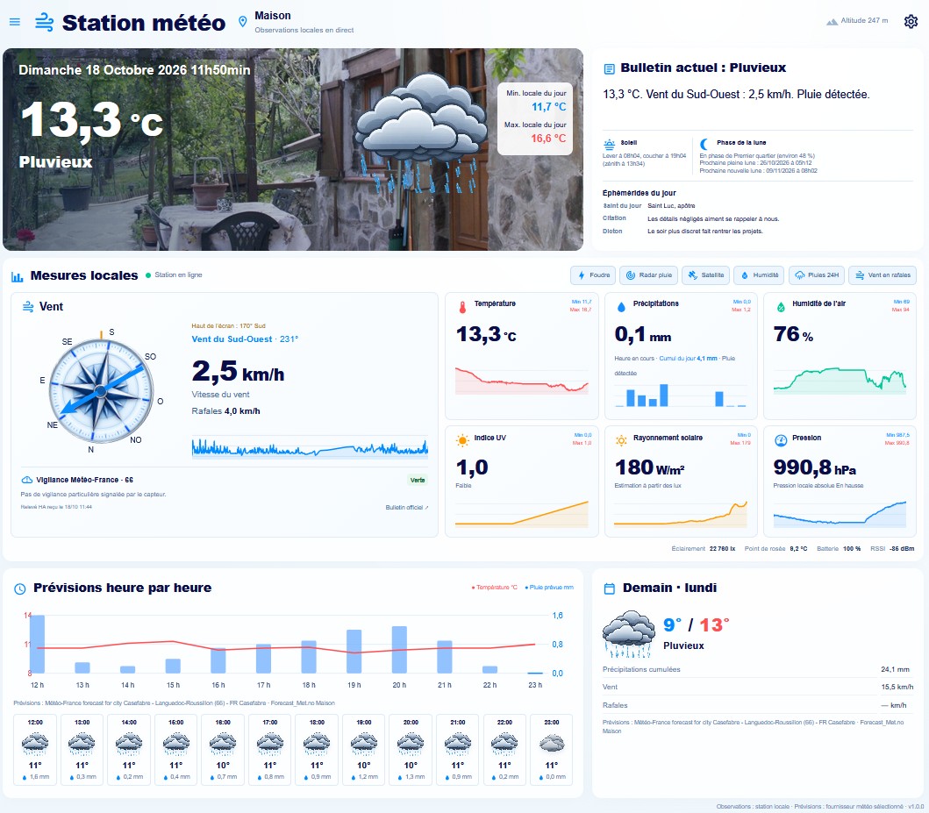The width and height of the screenshot is (929, 813).
Task: Click the Bulletin actuel document icon
Action: [x=609, y=68]
